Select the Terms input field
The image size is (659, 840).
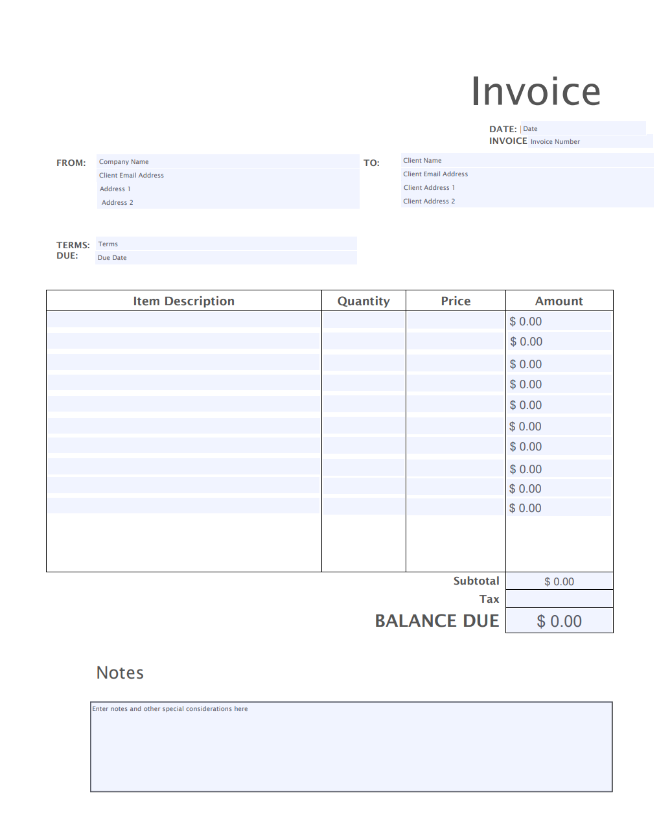(226, 244)
